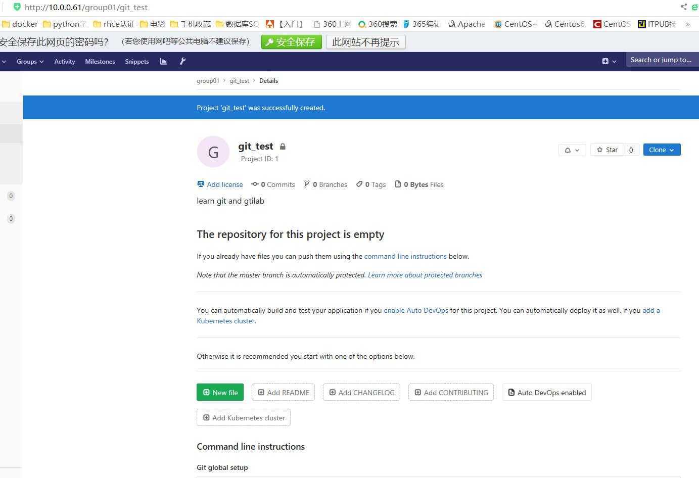Click the 'Git global setup' heading

click(222, 467)
